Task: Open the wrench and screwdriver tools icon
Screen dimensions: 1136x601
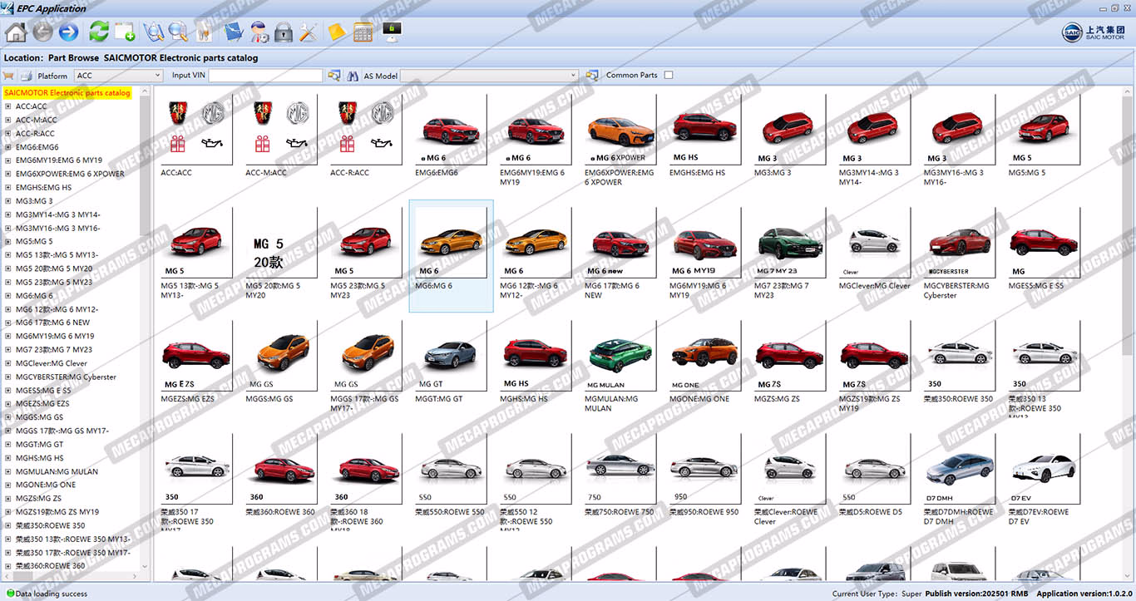Action: tap(309, 32)
